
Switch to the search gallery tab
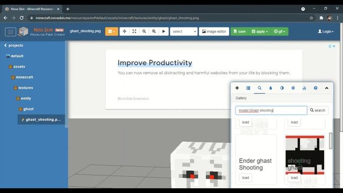pos(259,88)
